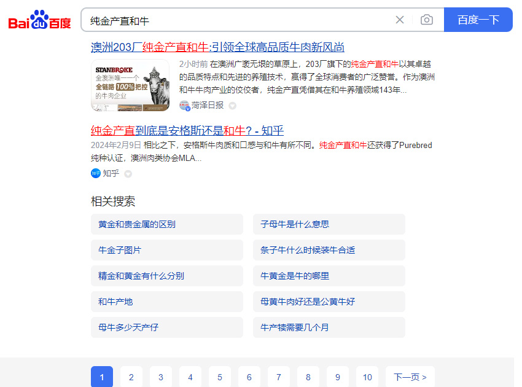Go to next page with 下一页

pos(410,377)
